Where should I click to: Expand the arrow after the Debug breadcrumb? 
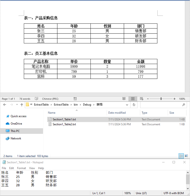[94, 105]
